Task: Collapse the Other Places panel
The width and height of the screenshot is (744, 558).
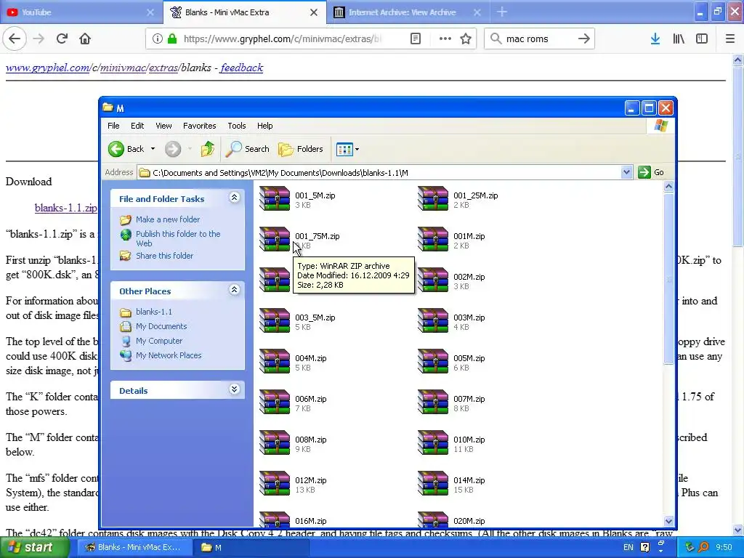Action: pyautogui.click(x=235, y=289)
